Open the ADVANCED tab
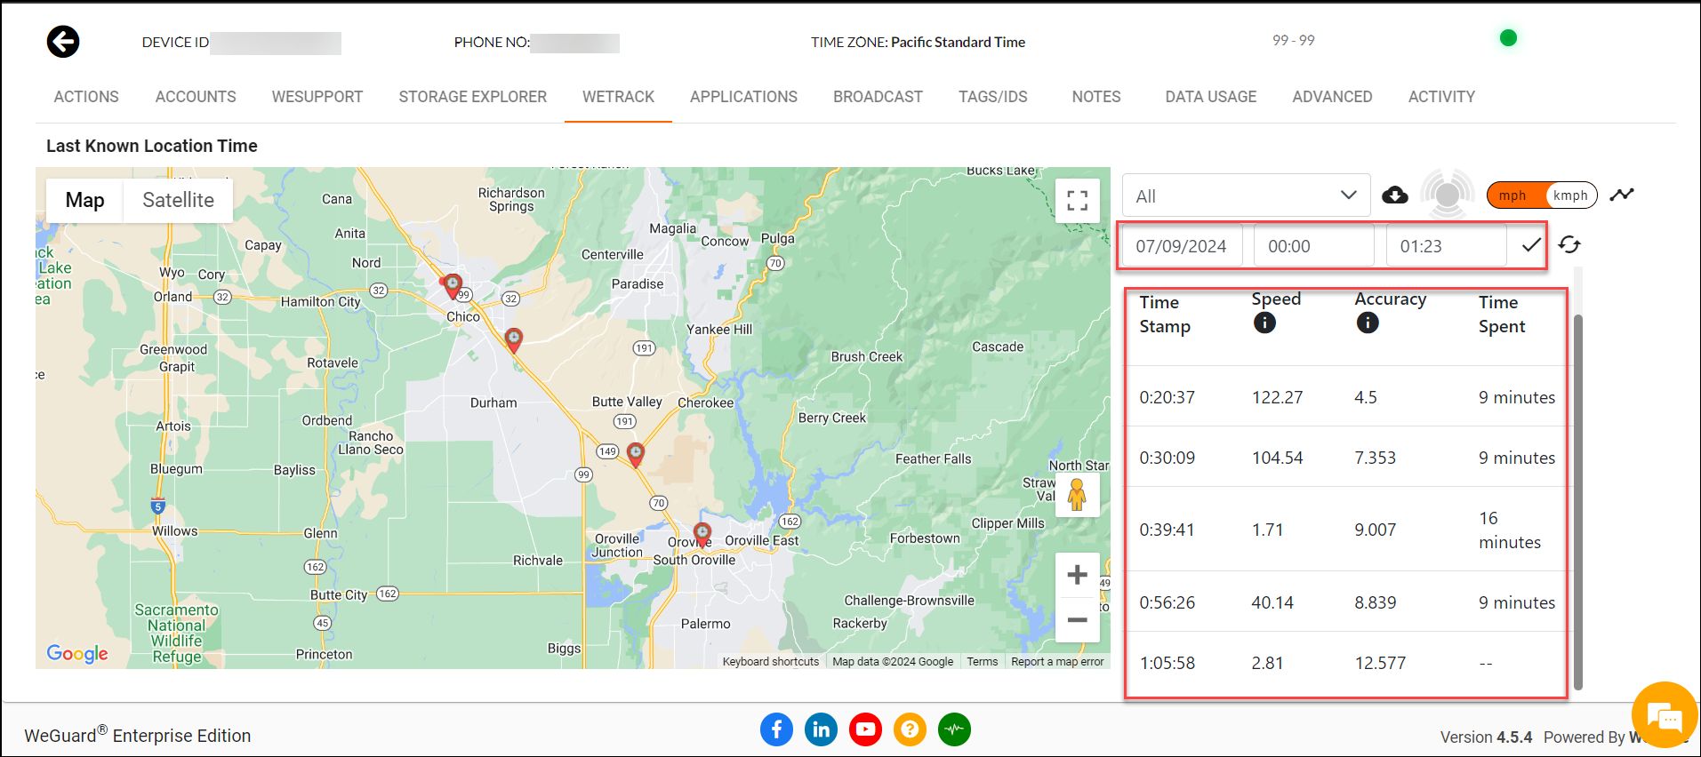Screen dimensions: 1701x757 coord(1332,97)
